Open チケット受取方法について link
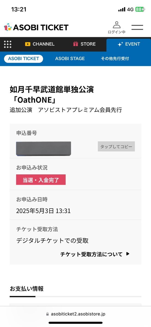This screenshot has width=151, height=327. click(x=91, y=254)
